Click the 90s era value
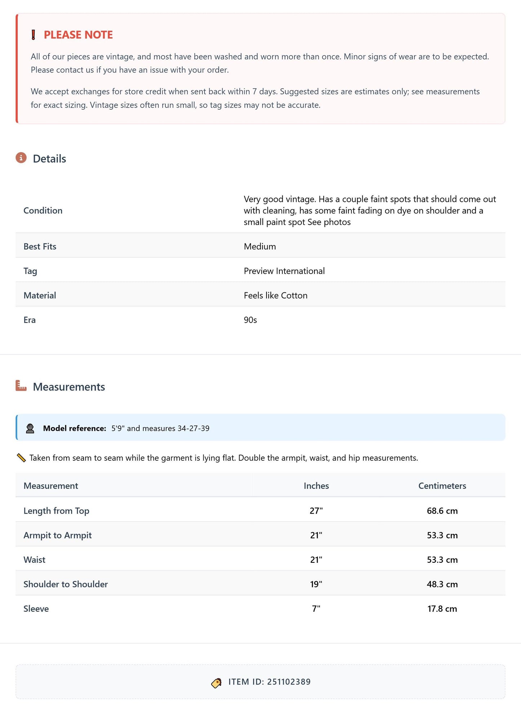The width and height of the screenshot is (521, 712). pyautogui.click(x=250, y=320)
